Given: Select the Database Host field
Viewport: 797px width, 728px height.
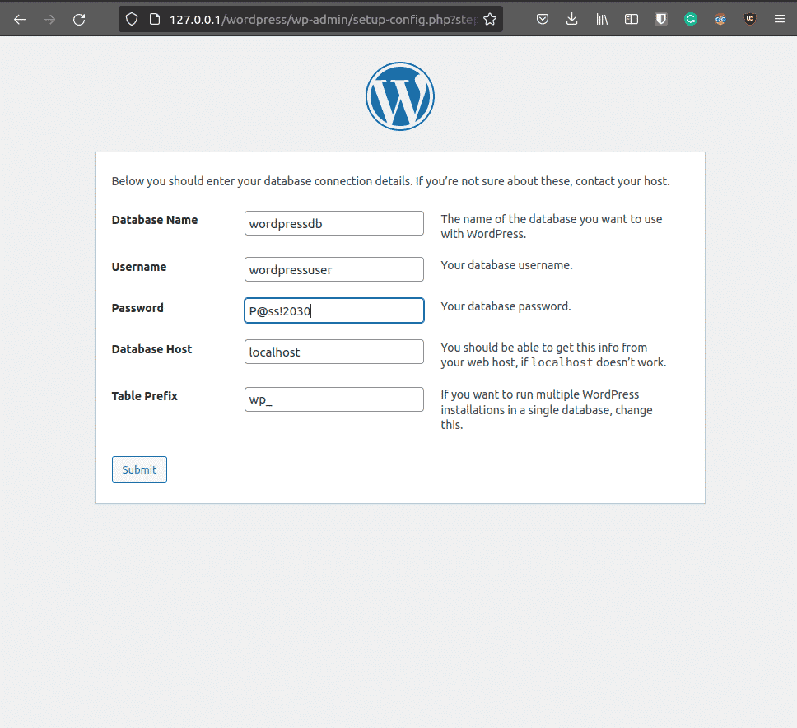Looking at the screenshot, I should (334, 352).
